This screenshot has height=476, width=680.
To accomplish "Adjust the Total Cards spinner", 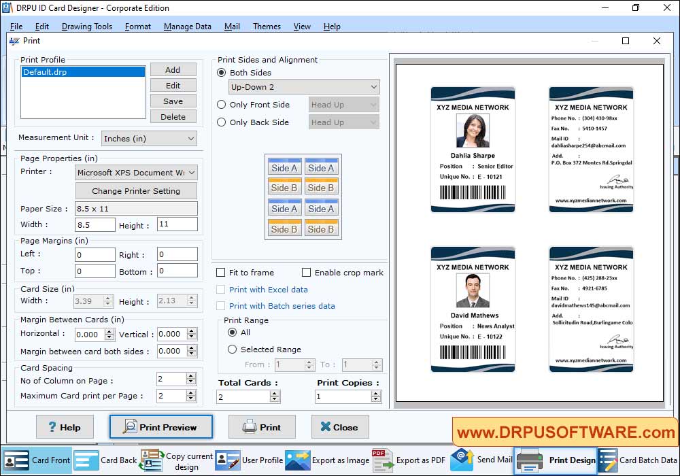I will 274,396.
